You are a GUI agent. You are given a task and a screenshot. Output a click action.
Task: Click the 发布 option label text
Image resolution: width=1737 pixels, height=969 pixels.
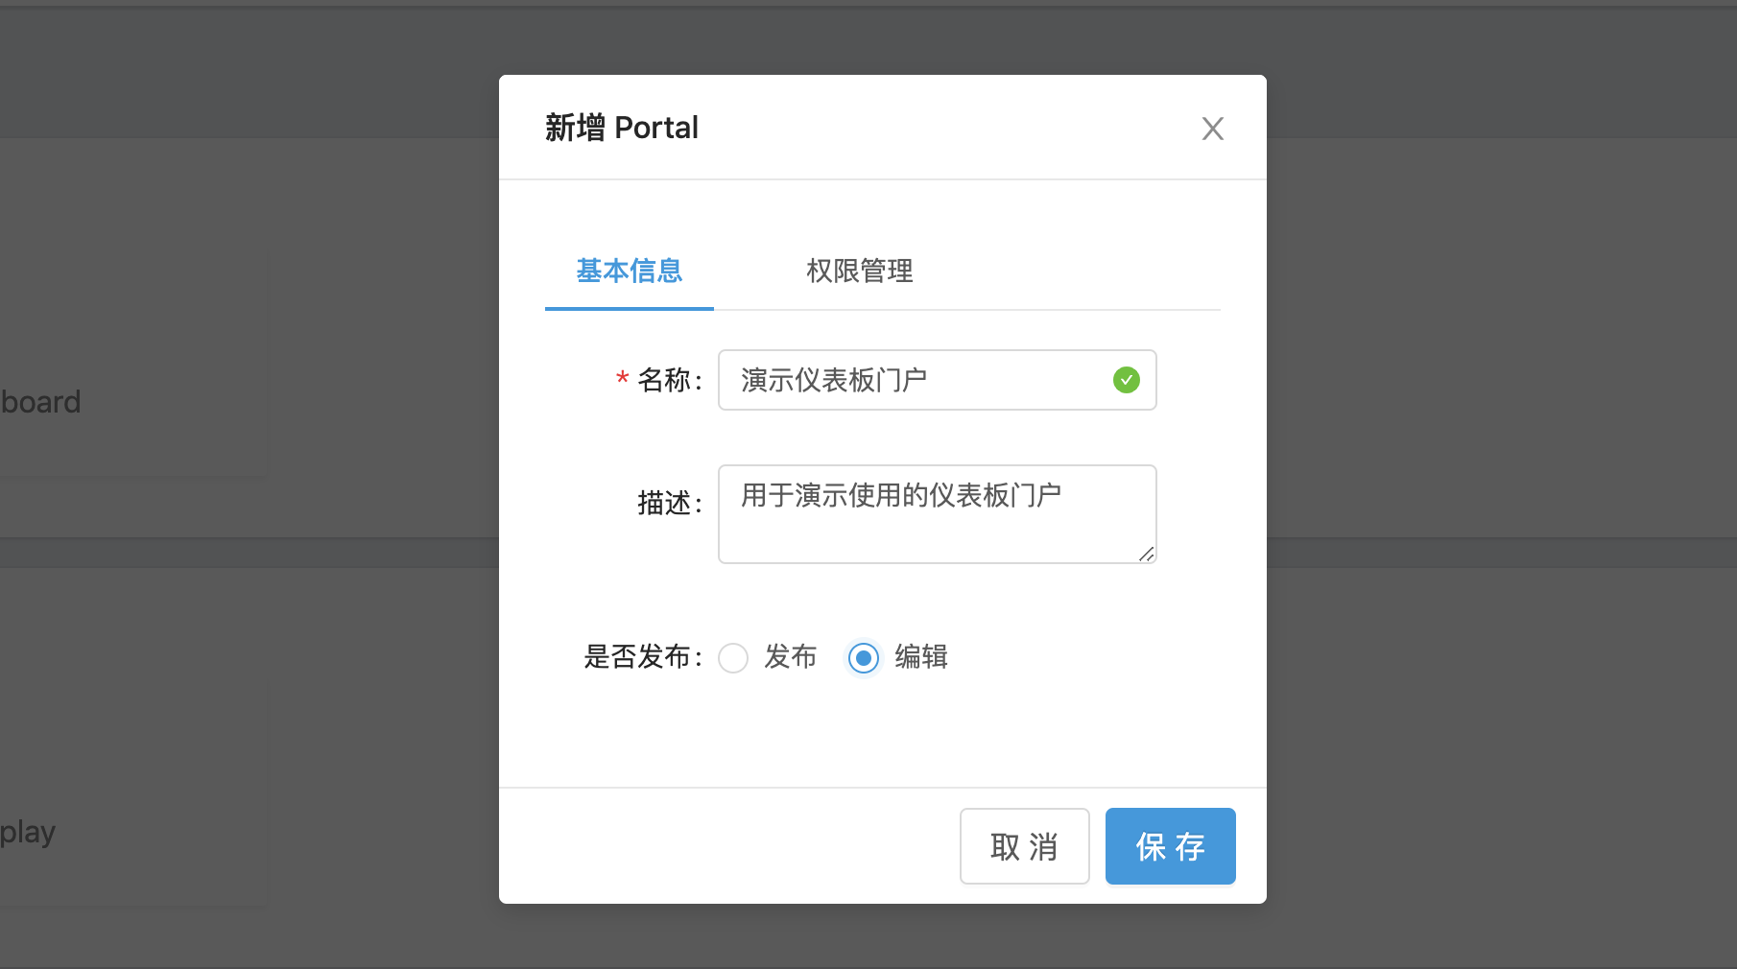coord(790,657)
